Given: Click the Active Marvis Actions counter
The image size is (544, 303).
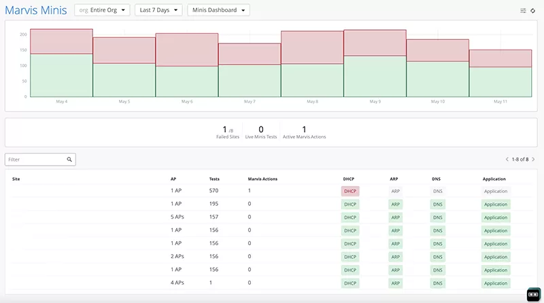Looking at the screenshot, I should [304, 132].
